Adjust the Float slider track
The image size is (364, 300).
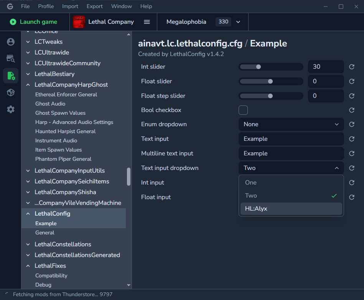(271, 81)
